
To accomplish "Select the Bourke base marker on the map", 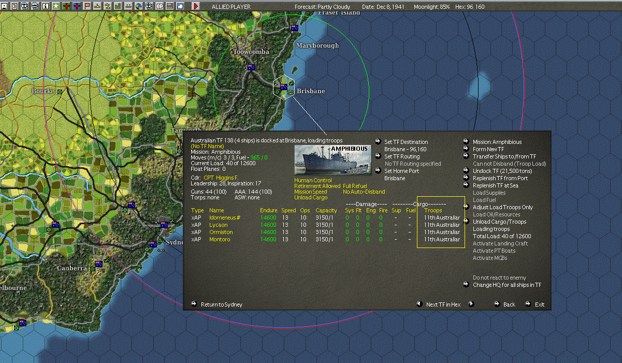I will tap(60, 91).
